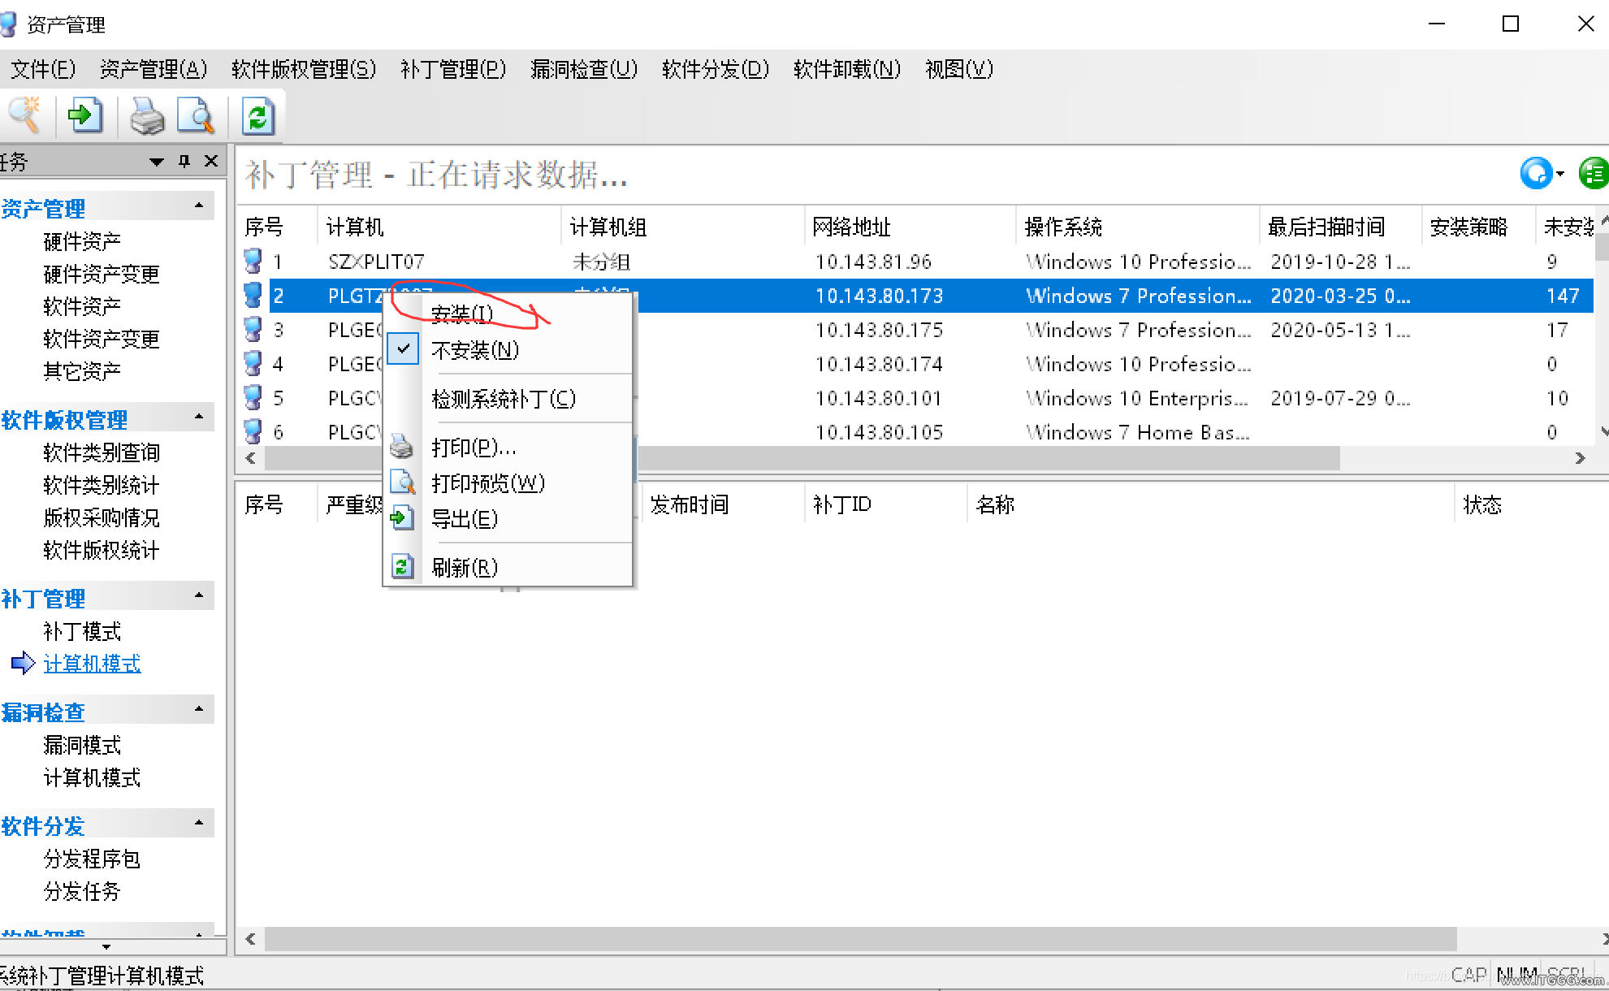Click the blue circular icon at top right

(1535, 173)
